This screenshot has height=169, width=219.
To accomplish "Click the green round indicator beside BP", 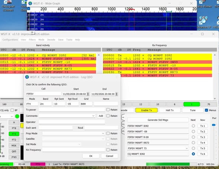I will coord(17,116).
